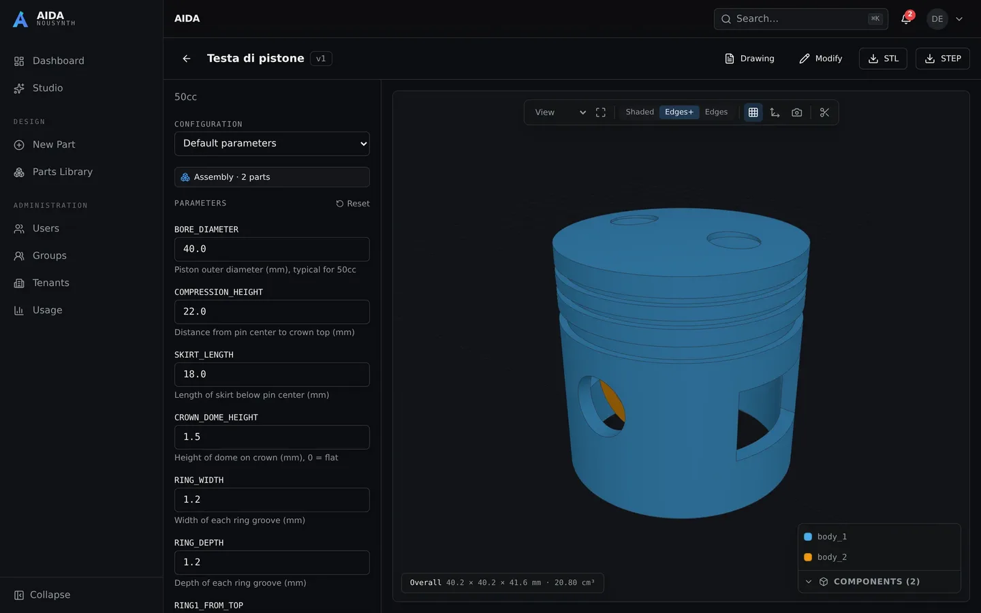Viewport: 981px width, 613px height.
Task: Open the Default parameters configuration dropdown
Action: pos(272,144)
